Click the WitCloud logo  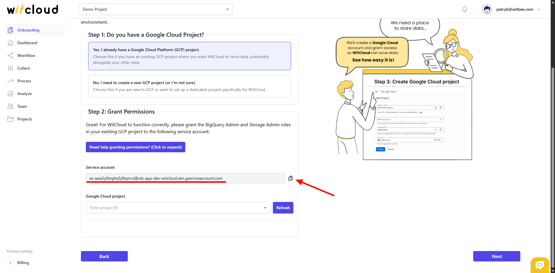33,10
